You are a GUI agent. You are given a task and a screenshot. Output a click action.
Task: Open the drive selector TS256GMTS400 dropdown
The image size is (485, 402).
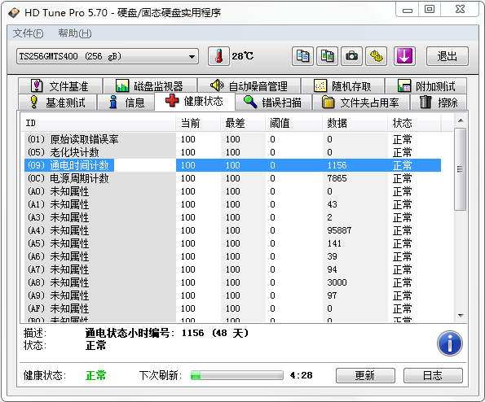108,56
